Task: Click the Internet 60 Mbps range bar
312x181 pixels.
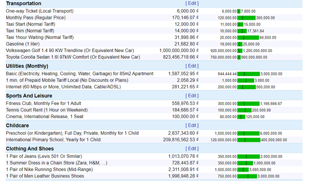Action: click(247, 87)
